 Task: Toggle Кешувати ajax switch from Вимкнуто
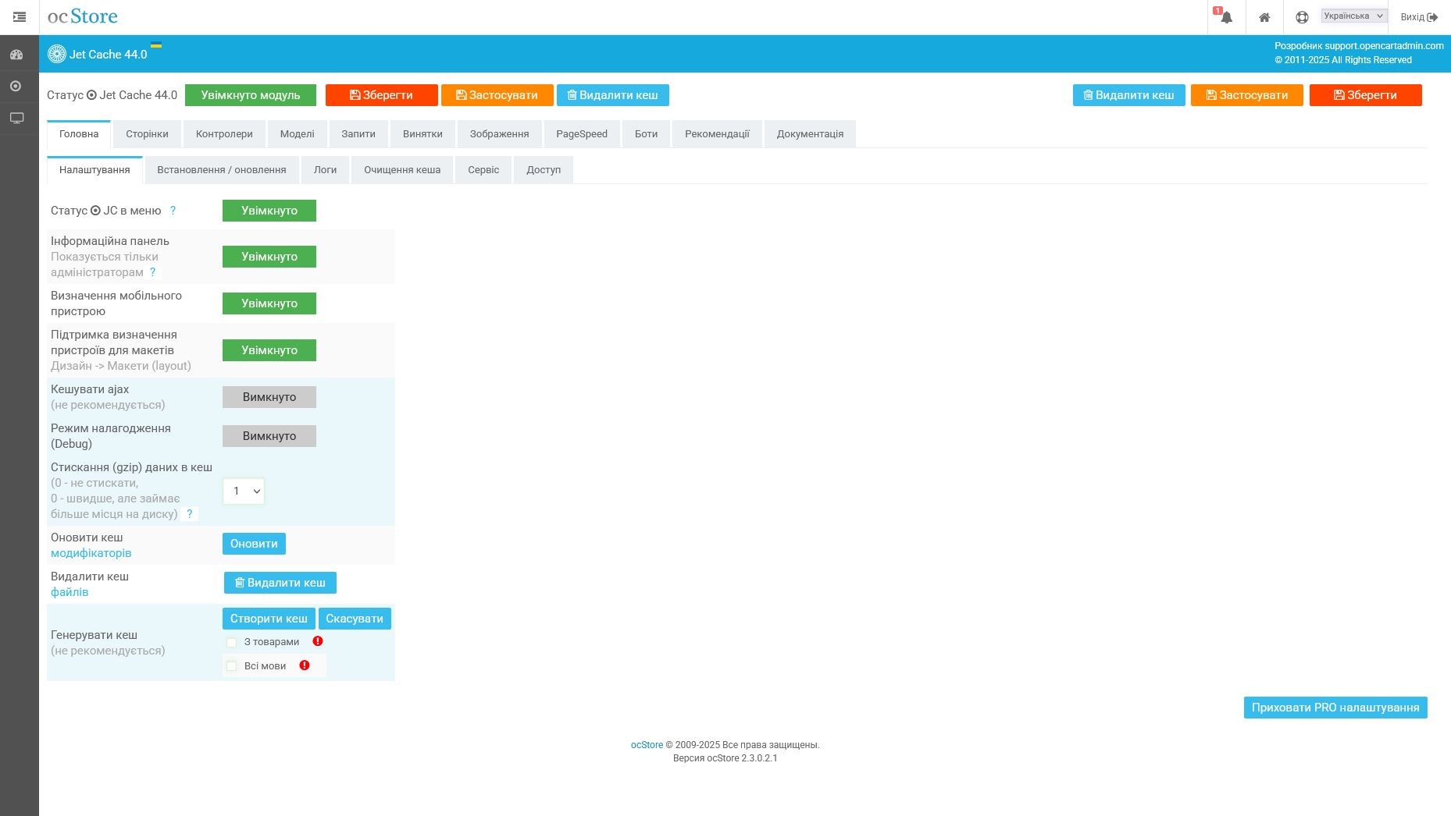coord(269,397)
